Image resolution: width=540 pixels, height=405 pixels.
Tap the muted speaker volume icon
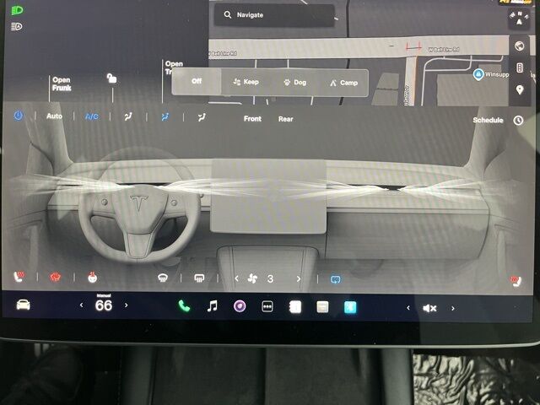coord(429,308)
